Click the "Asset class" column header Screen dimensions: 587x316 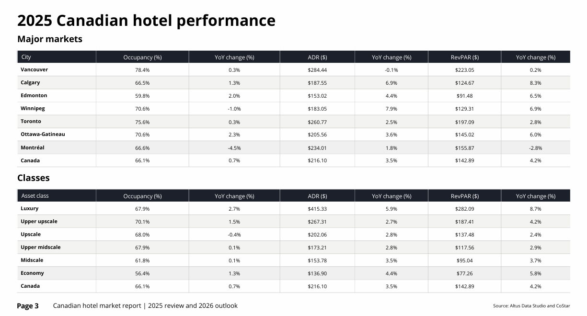point(35,196)
